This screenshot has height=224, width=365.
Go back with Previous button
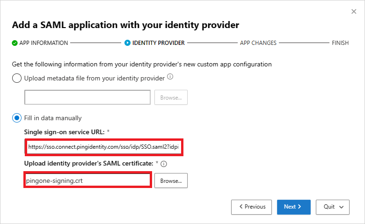(x=252, y=207)
